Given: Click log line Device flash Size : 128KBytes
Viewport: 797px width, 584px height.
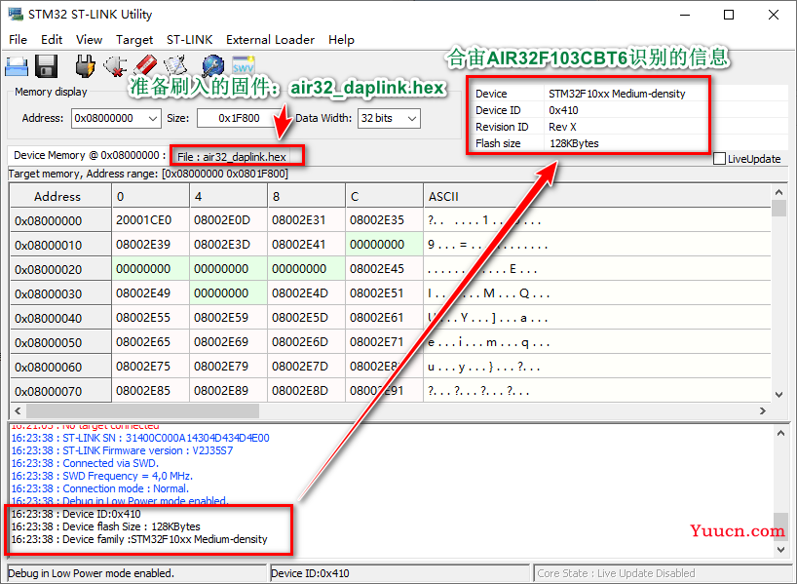Looking at the screenshot, I should click(106, 526).
